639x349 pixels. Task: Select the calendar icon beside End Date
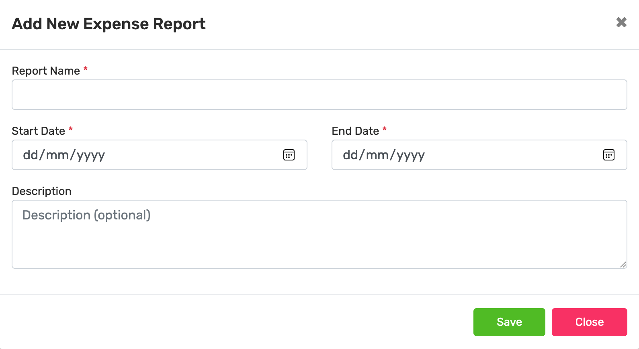pos(608,155)
